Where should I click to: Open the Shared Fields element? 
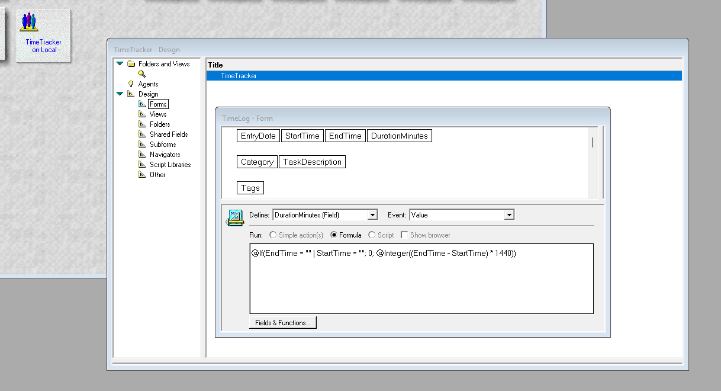[143, 134]
